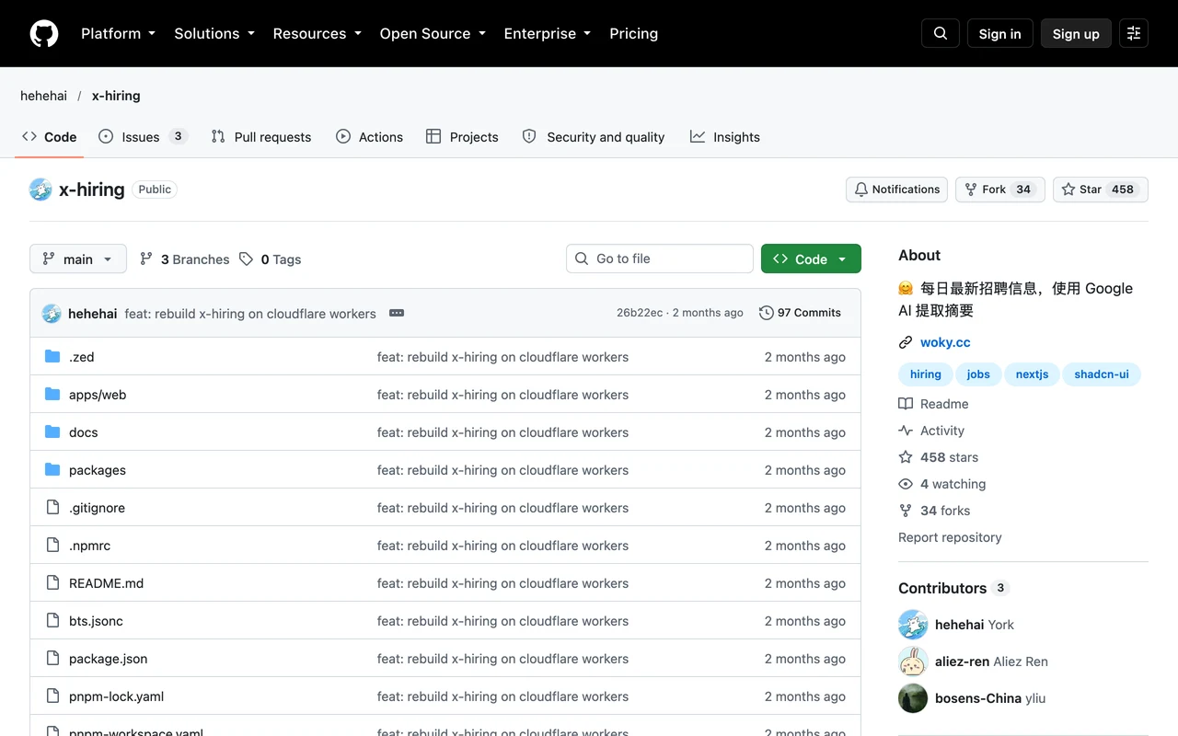Viewport: 1178px width, 736px height.
Task: Open the Projects tab
Action: [462, 137]
